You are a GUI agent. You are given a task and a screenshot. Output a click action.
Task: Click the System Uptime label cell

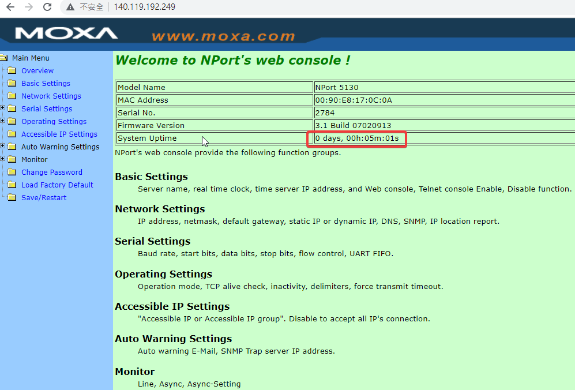pos(215,138)
